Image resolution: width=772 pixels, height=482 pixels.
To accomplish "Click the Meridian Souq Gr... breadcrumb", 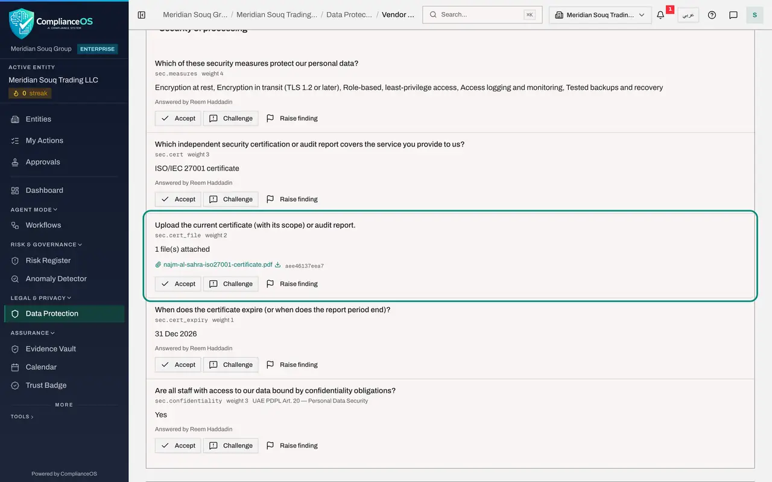I will pos(195,14).
